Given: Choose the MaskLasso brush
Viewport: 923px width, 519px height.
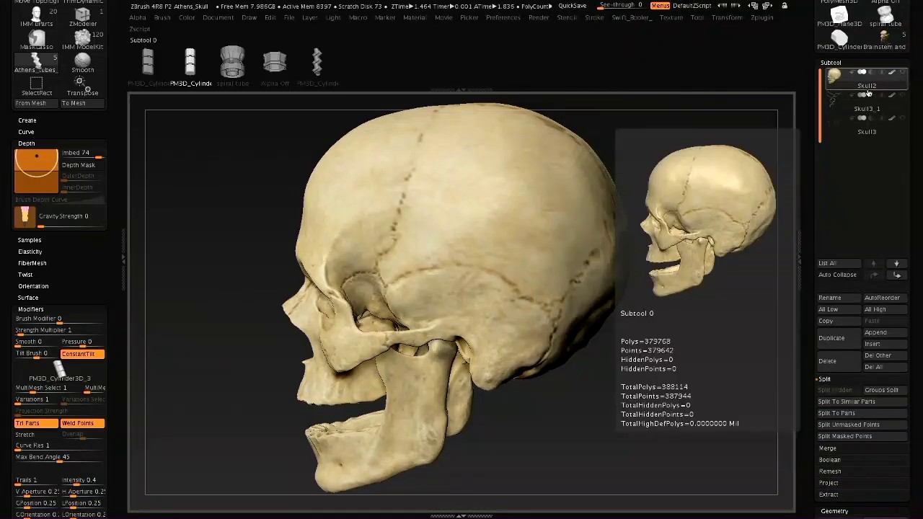Looking at the screenshot, I should [x=36, y=40].
